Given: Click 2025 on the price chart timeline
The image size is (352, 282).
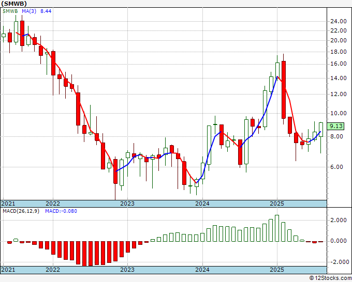Looking at the screenshot, I should [x=277, y=203].
